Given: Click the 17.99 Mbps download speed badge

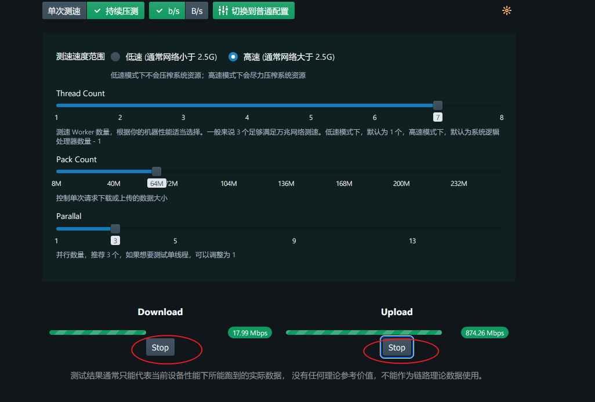Looking at the screenshot, I should point(250,332).
